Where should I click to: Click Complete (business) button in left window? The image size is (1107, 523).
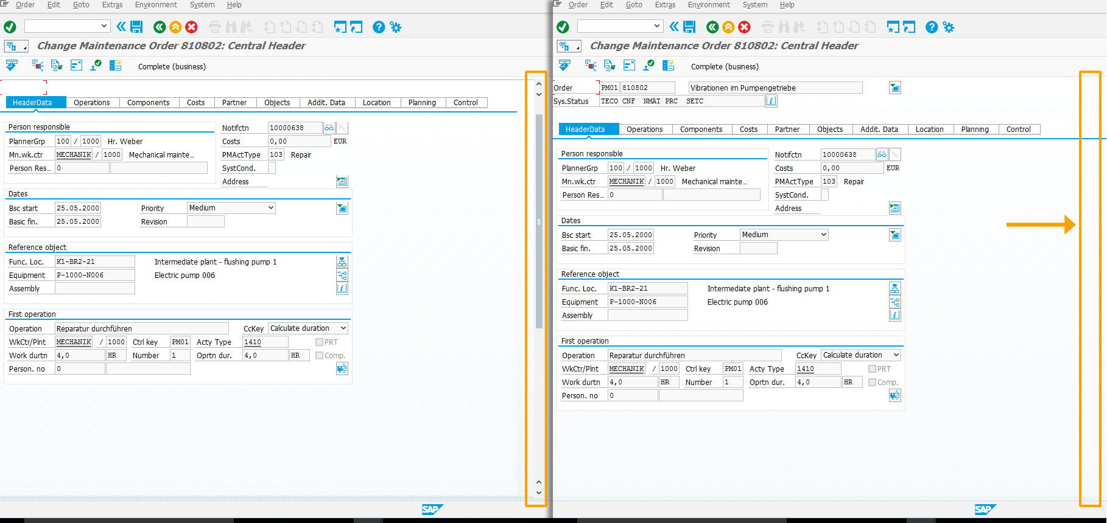click(172, 67)
